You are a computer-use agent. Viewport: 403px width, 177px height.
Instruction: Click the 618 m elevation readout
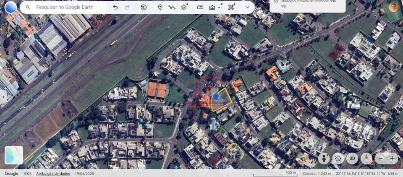pyautogui.click(x=393, y=174)
